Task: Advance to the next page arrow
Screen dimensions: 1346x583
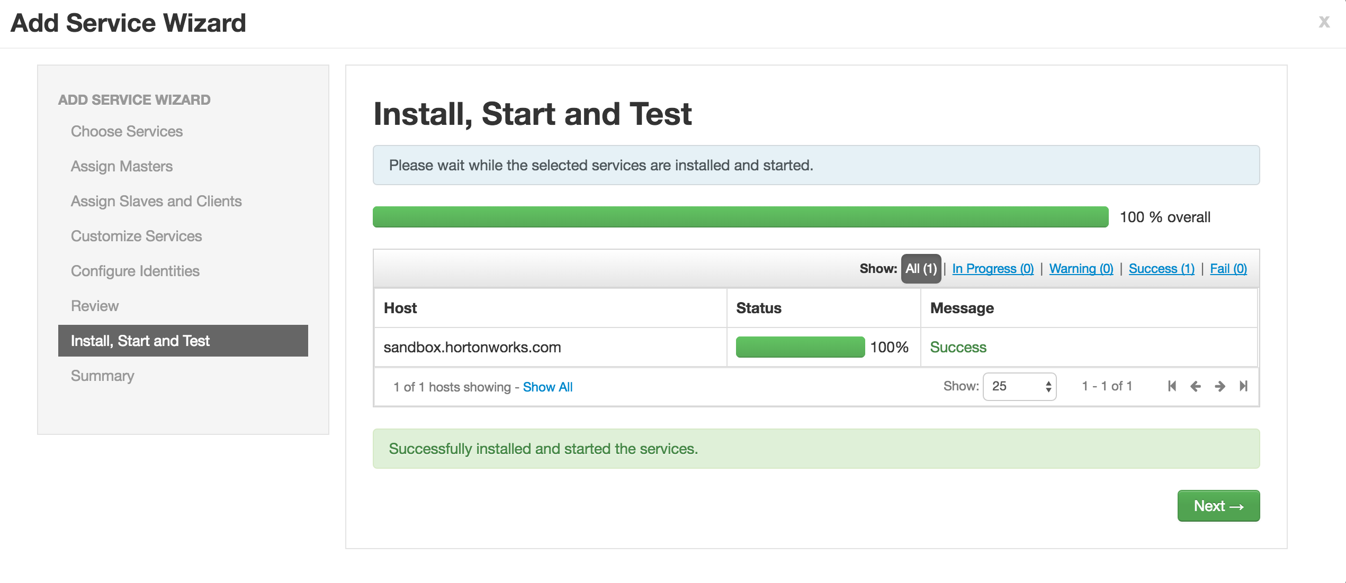Action: click(1219, 386)
